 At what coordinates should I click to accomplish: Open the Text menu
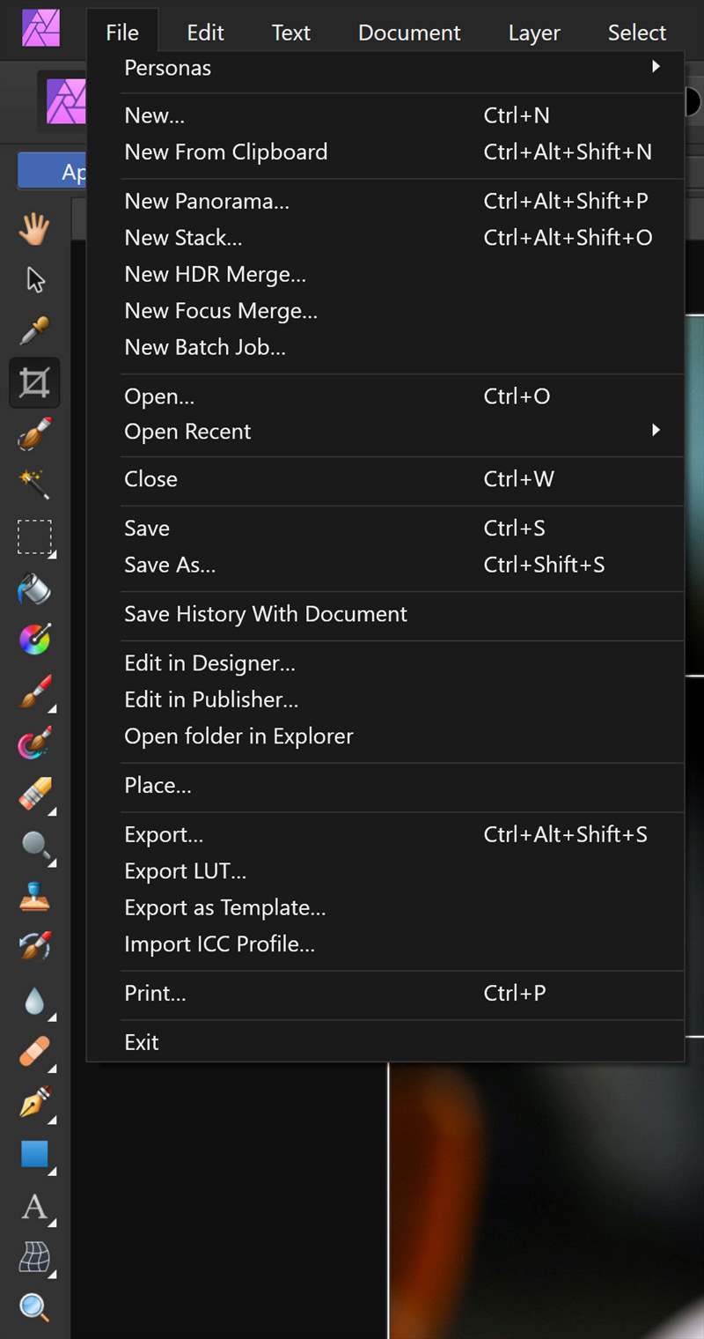coord(290,33)
